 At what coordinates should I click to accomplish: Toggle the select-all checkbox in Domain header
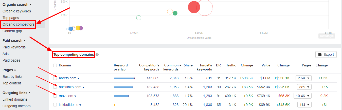[55, 65]
